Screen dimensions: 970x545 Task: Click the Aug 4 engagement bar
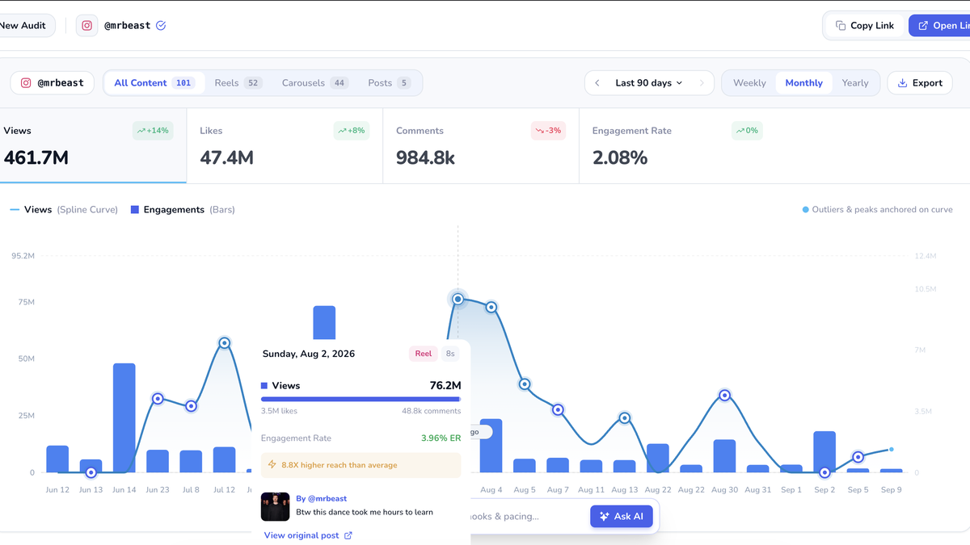(x=491, y=446)
